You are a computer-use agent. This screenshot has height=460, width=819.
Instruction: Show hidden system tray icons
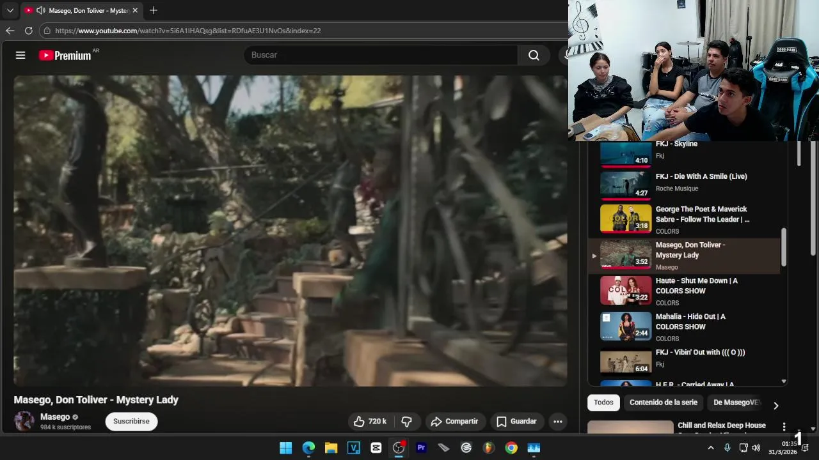(x=711, y=448)
